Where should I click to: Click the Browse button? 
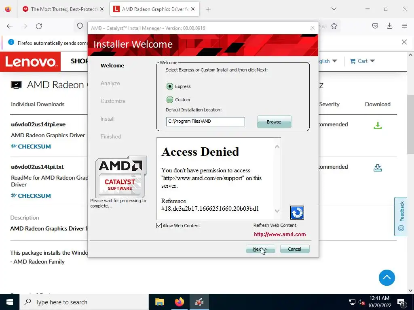(x=274, y=122)
